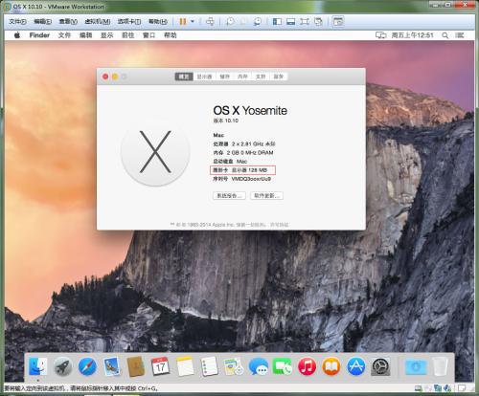Image resolution: width=479 pixels, height=396 pixels.
Task: Switch to the 显示器 tab
Action: pos(204,77)
